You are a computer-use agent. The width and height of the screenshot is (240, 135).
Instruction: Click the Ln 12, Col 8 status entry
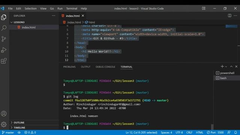[x=141, y=132]
